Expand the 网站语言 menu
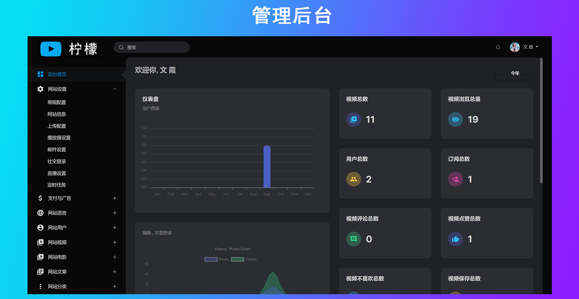This screenshot has height=299, width=579. click(115, 213)
